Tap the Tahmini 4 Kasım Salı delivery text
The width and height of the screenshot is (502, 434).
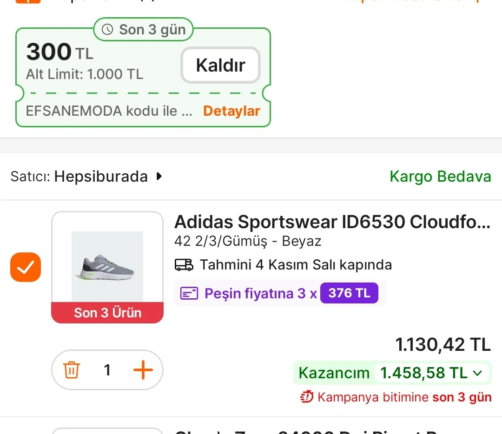click(296, 265)
